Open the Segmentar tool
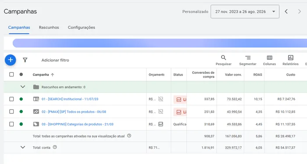 coord(248,60)
